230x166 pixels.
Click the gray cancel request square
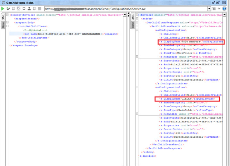tap(40, 9)
